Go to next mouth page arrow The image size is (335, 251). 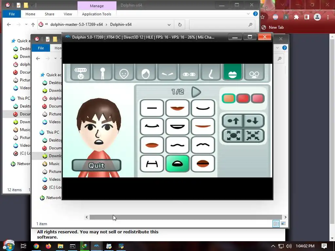click(196, 92)
